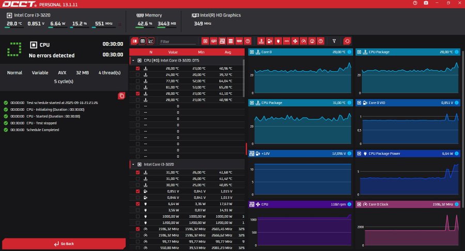Viewport: 465px width, 251px height.
Task: Uncheck the first 28,00 °C sensor row checkbox
Action: pos(137,69)
